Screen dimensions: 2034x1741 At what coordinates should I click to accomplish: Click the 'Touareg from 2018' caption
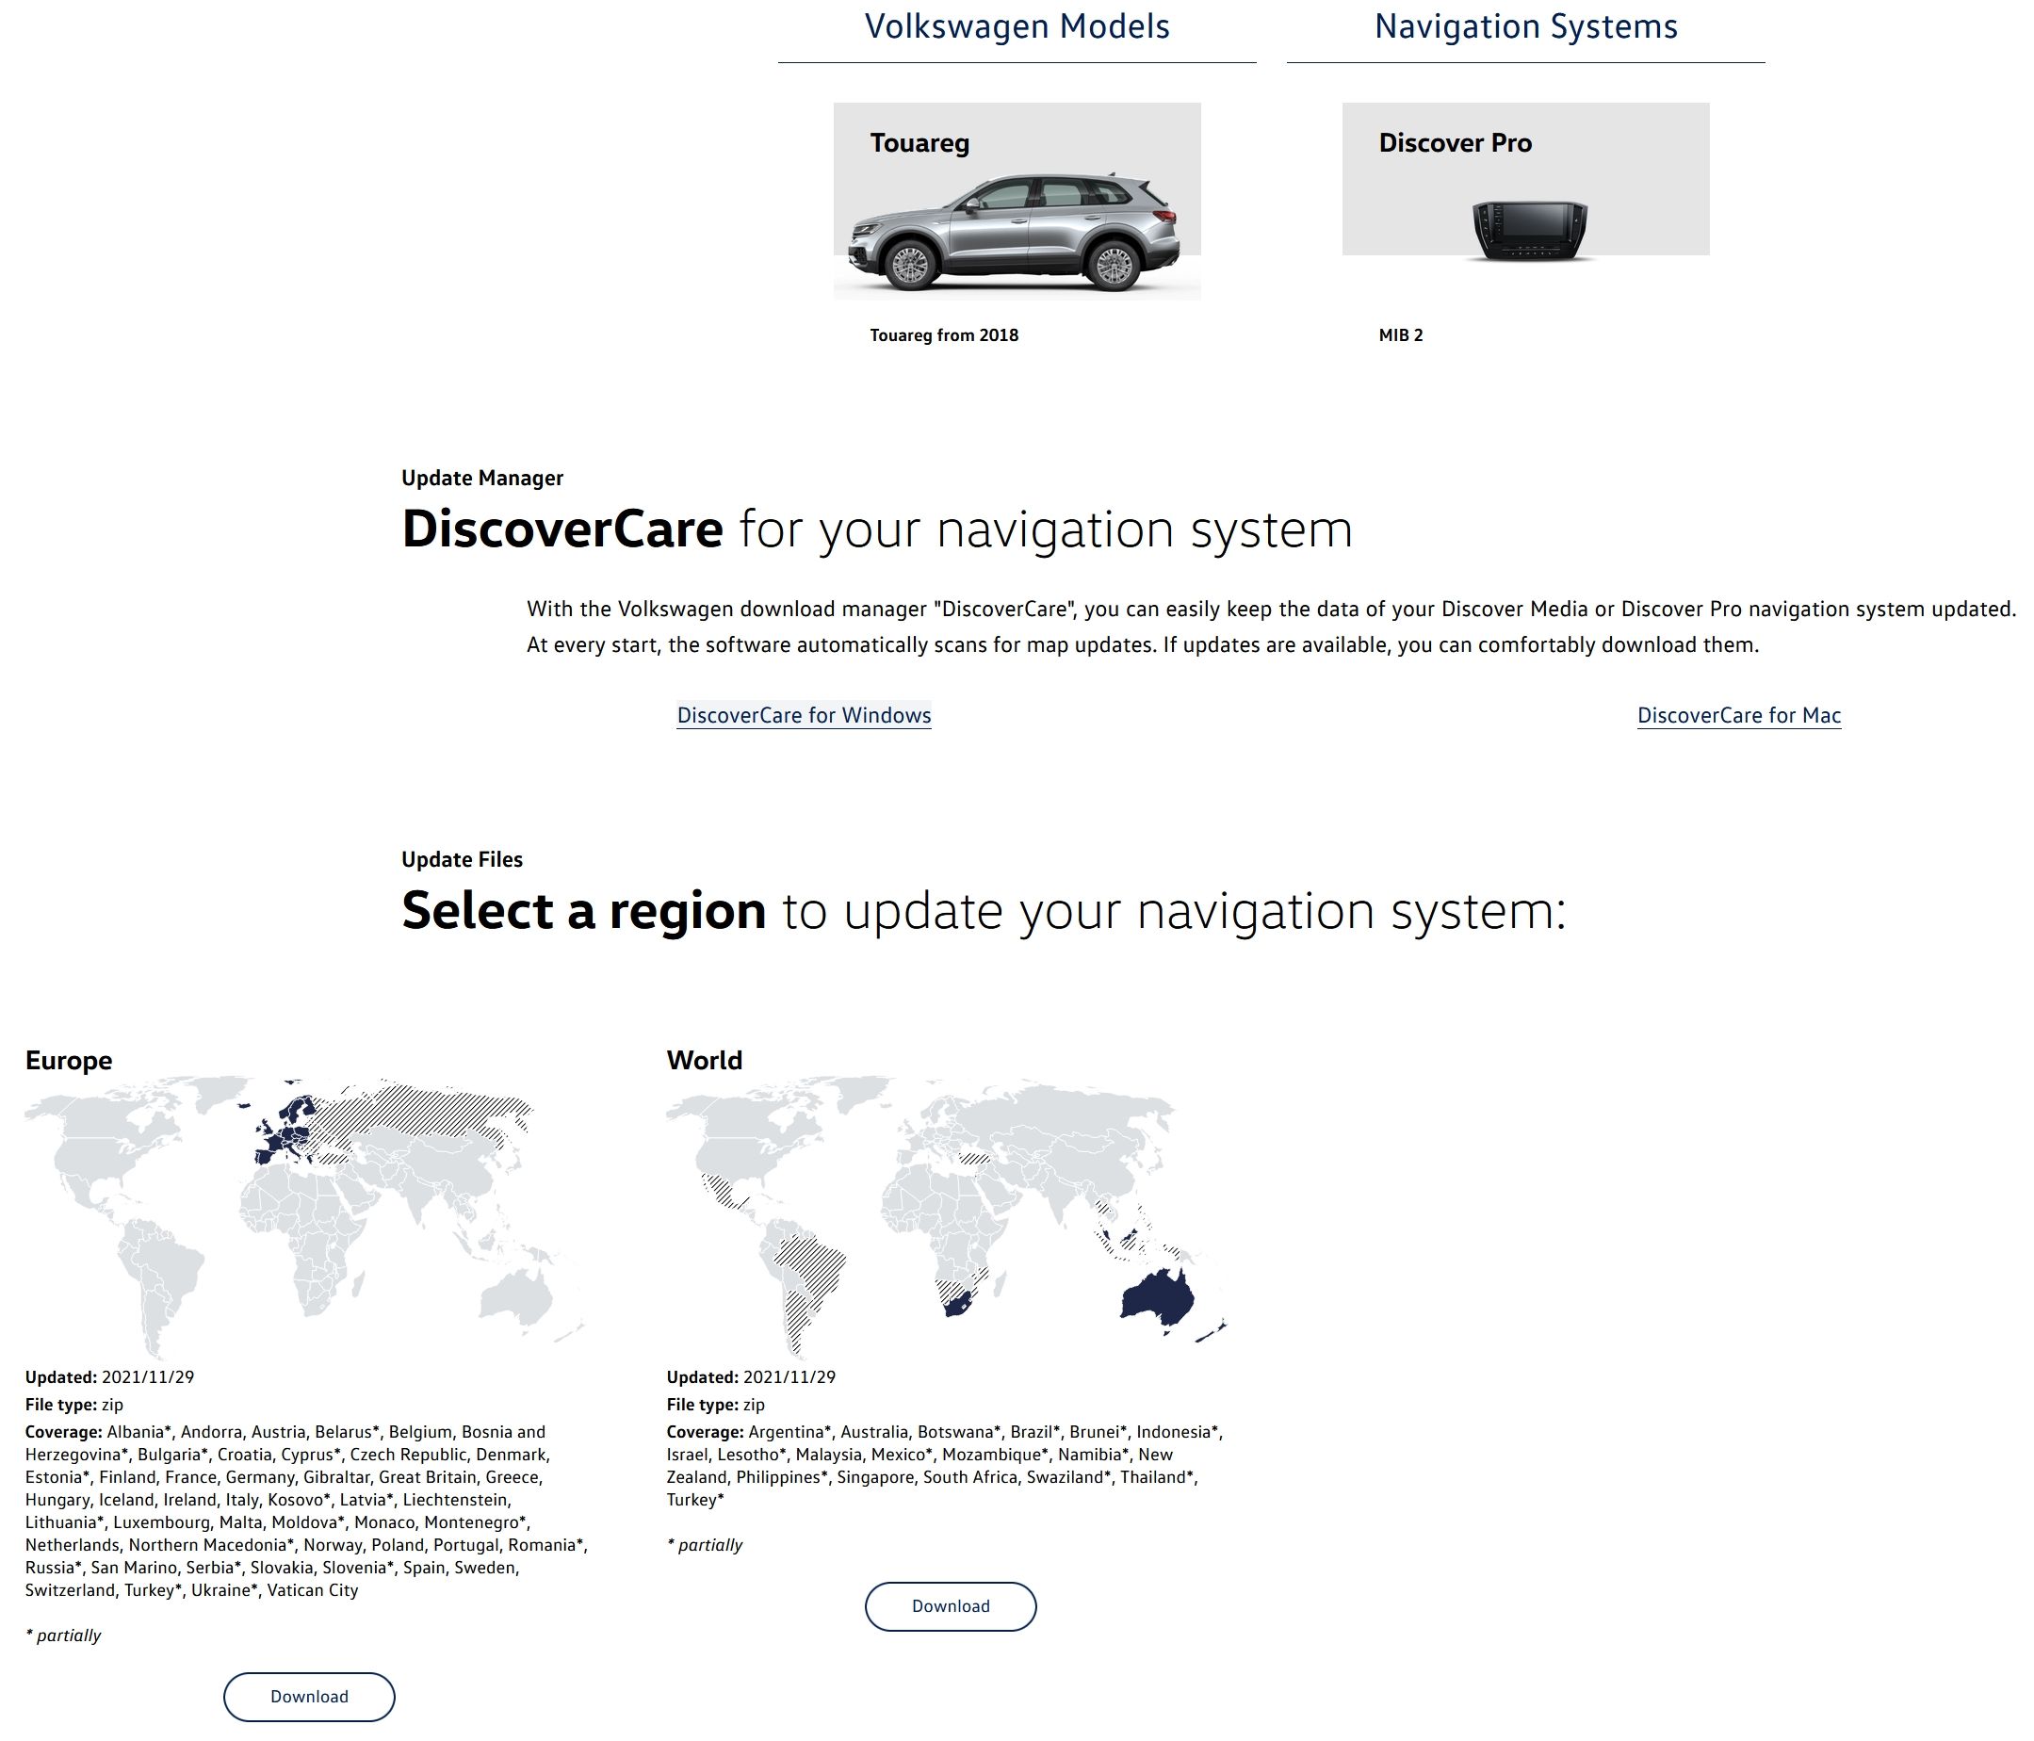(944, 335)
